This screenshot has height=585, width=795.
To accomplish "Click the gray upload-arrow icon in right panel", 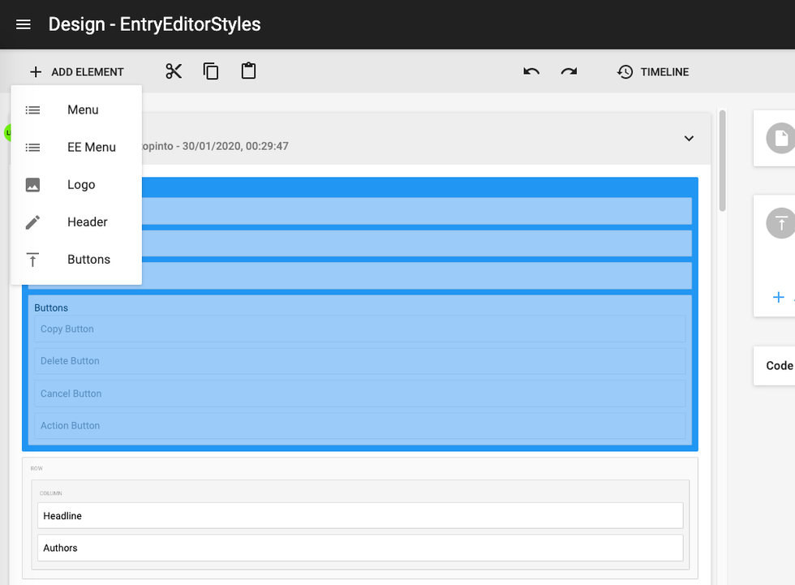I will 780,223.
